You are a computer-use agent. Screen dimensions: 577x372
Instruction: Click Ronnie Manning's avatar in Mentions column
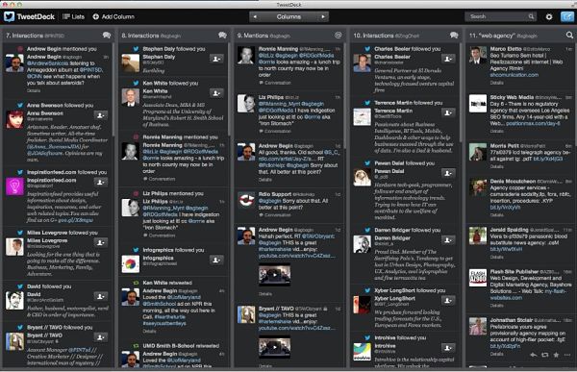[x=246, y=55]
